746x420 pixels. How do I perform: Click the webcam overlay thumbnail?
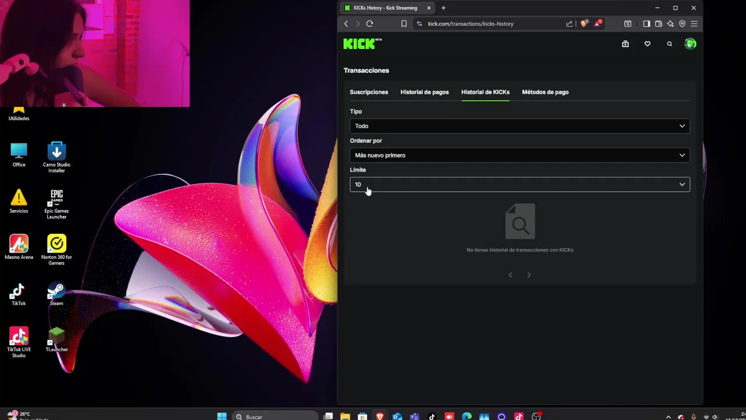pos(94,53)
